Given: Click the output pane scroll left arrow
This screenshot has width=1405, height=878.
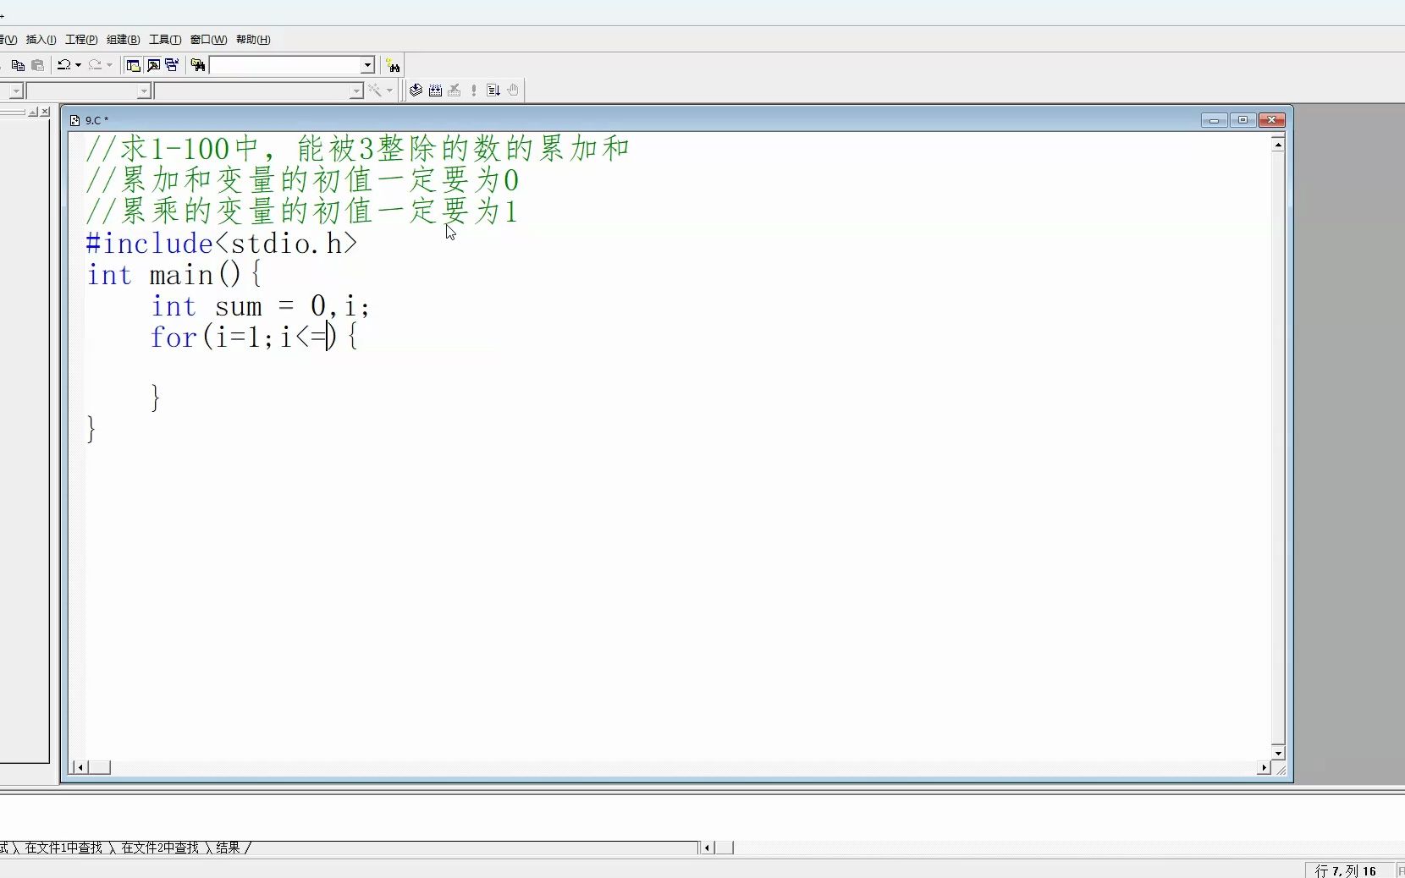Looking at the screenshot, I should (707, 848).
